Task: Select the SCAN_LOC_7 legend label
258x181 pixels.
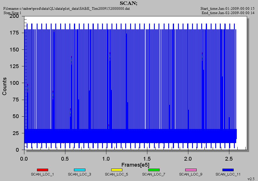Action: (x=154, y=174)
